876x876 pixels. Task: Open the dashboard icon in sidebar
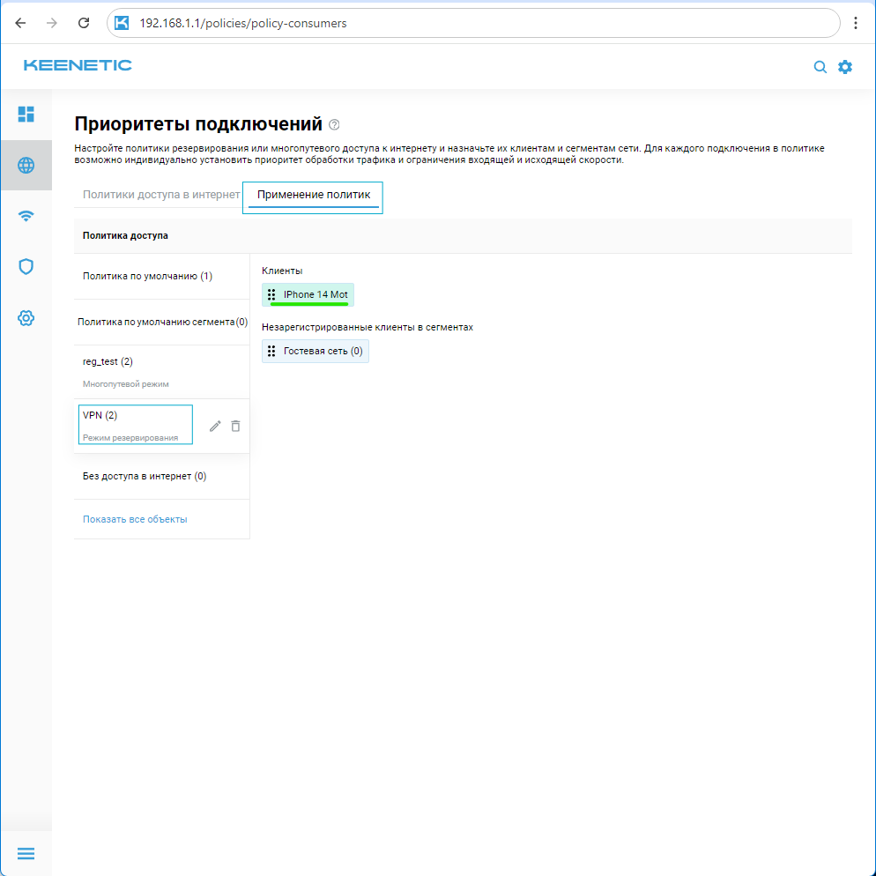[x=26, y=114]
